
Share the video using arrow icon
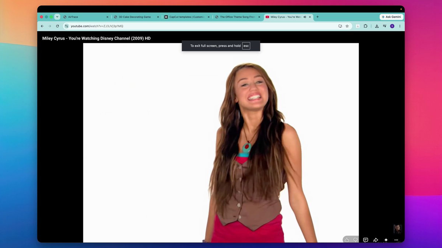pos(376,240)
